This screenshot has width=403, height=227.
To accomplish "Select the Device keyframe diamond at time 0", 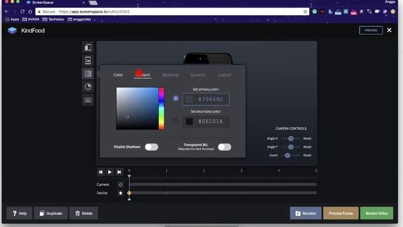I will coord(129,193).
